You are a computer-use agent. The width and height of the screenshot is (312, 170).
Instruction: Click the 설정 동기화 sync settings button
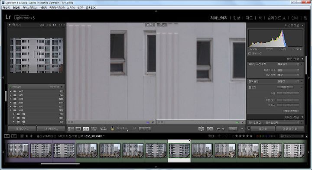click(290, 129)
